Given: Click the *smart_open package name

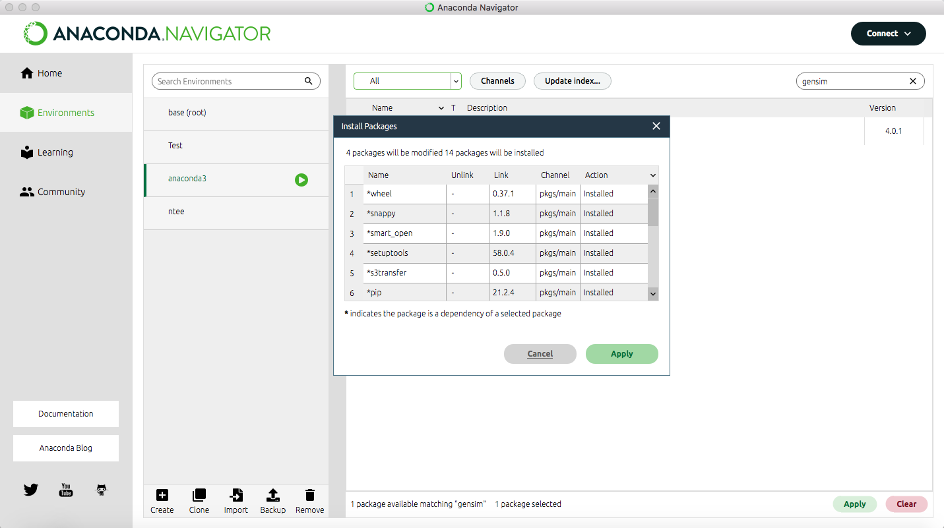Looking at the screenshot, I should click(x=390, y=233).
